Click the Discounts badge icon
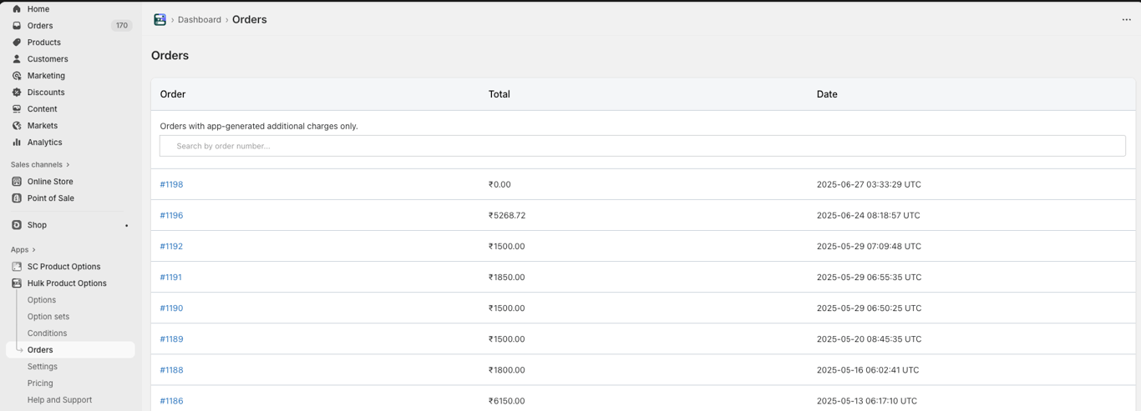Viewport: 1141px width, 411px height. pos(17,93)
